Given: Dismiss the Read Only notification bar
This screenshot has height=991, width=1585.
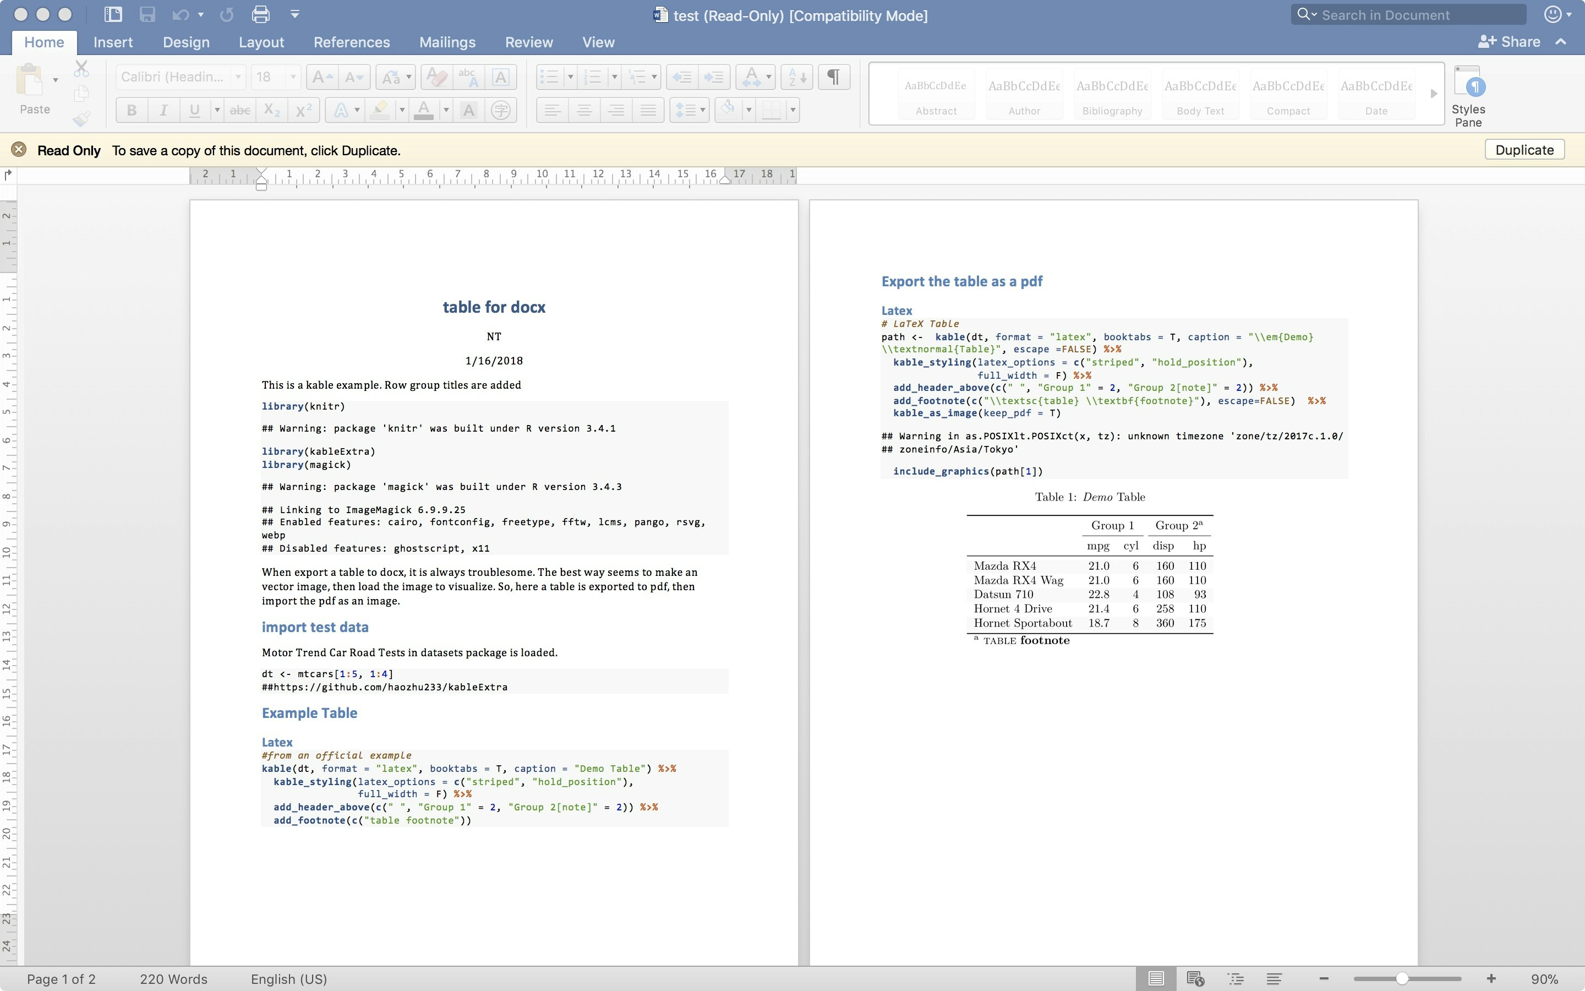Looking at the screenshot, I should [x=18, y=149].
